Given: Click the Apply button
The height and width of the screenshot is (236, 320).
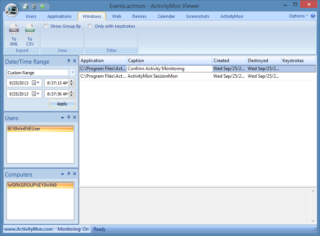Looking at the screenshot, I should coord(62,104).
